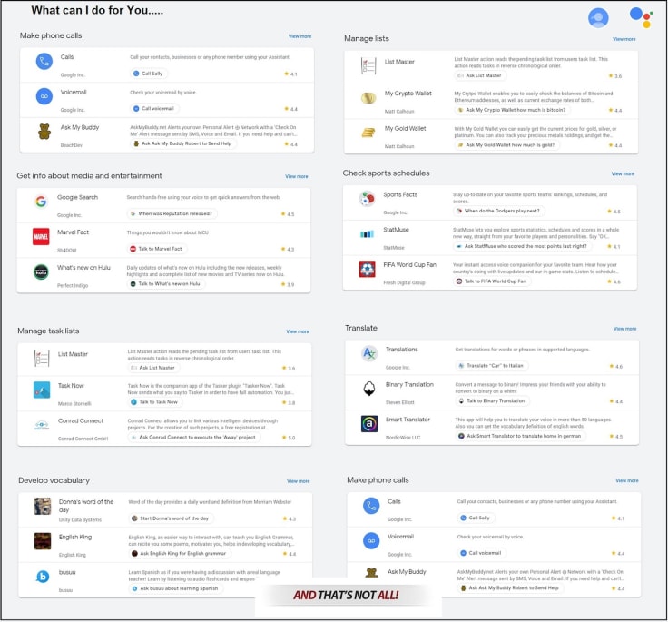This screenshot has height=622, width=668.
Task: Click the StatMuse bar chart icon
Action: [x=367, y=234]
